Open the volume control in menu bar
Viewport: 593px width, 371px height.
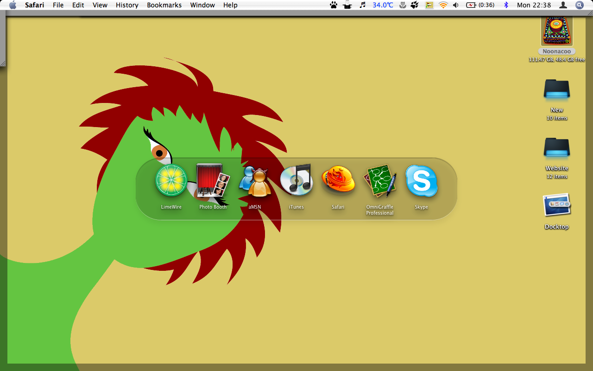(x=456, y=5)
